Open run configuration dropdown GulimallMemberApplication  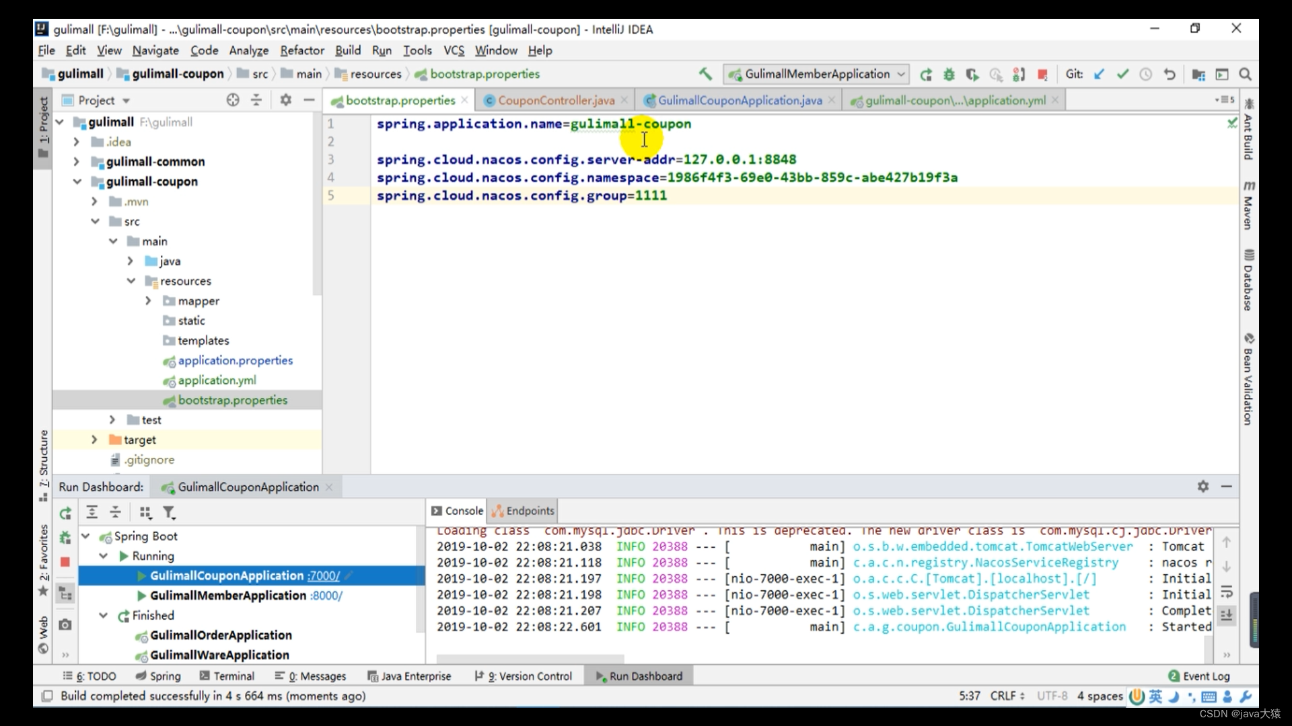(817, 74)
